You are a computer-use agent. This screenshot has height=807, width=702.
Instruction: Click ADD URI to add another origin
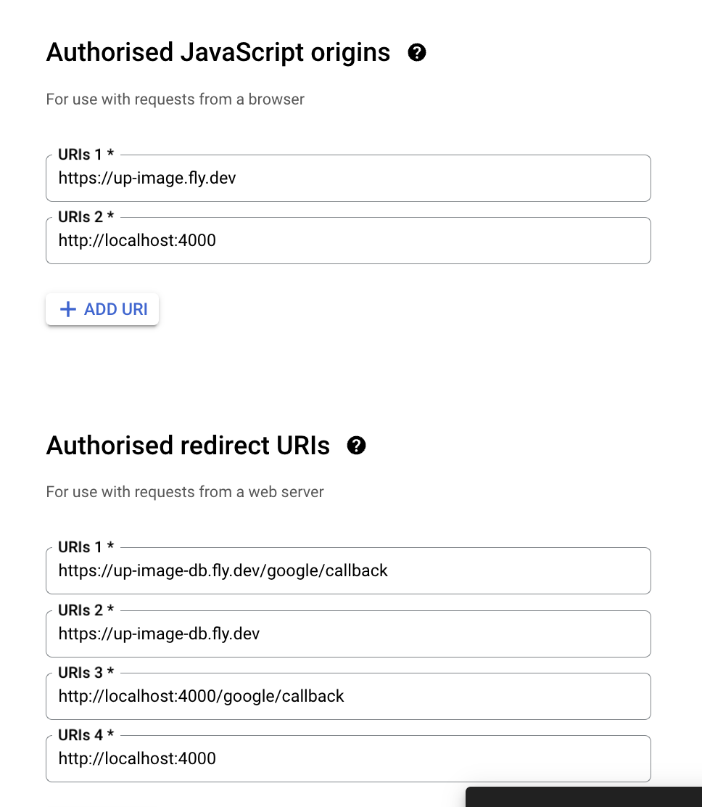(102, 308)
